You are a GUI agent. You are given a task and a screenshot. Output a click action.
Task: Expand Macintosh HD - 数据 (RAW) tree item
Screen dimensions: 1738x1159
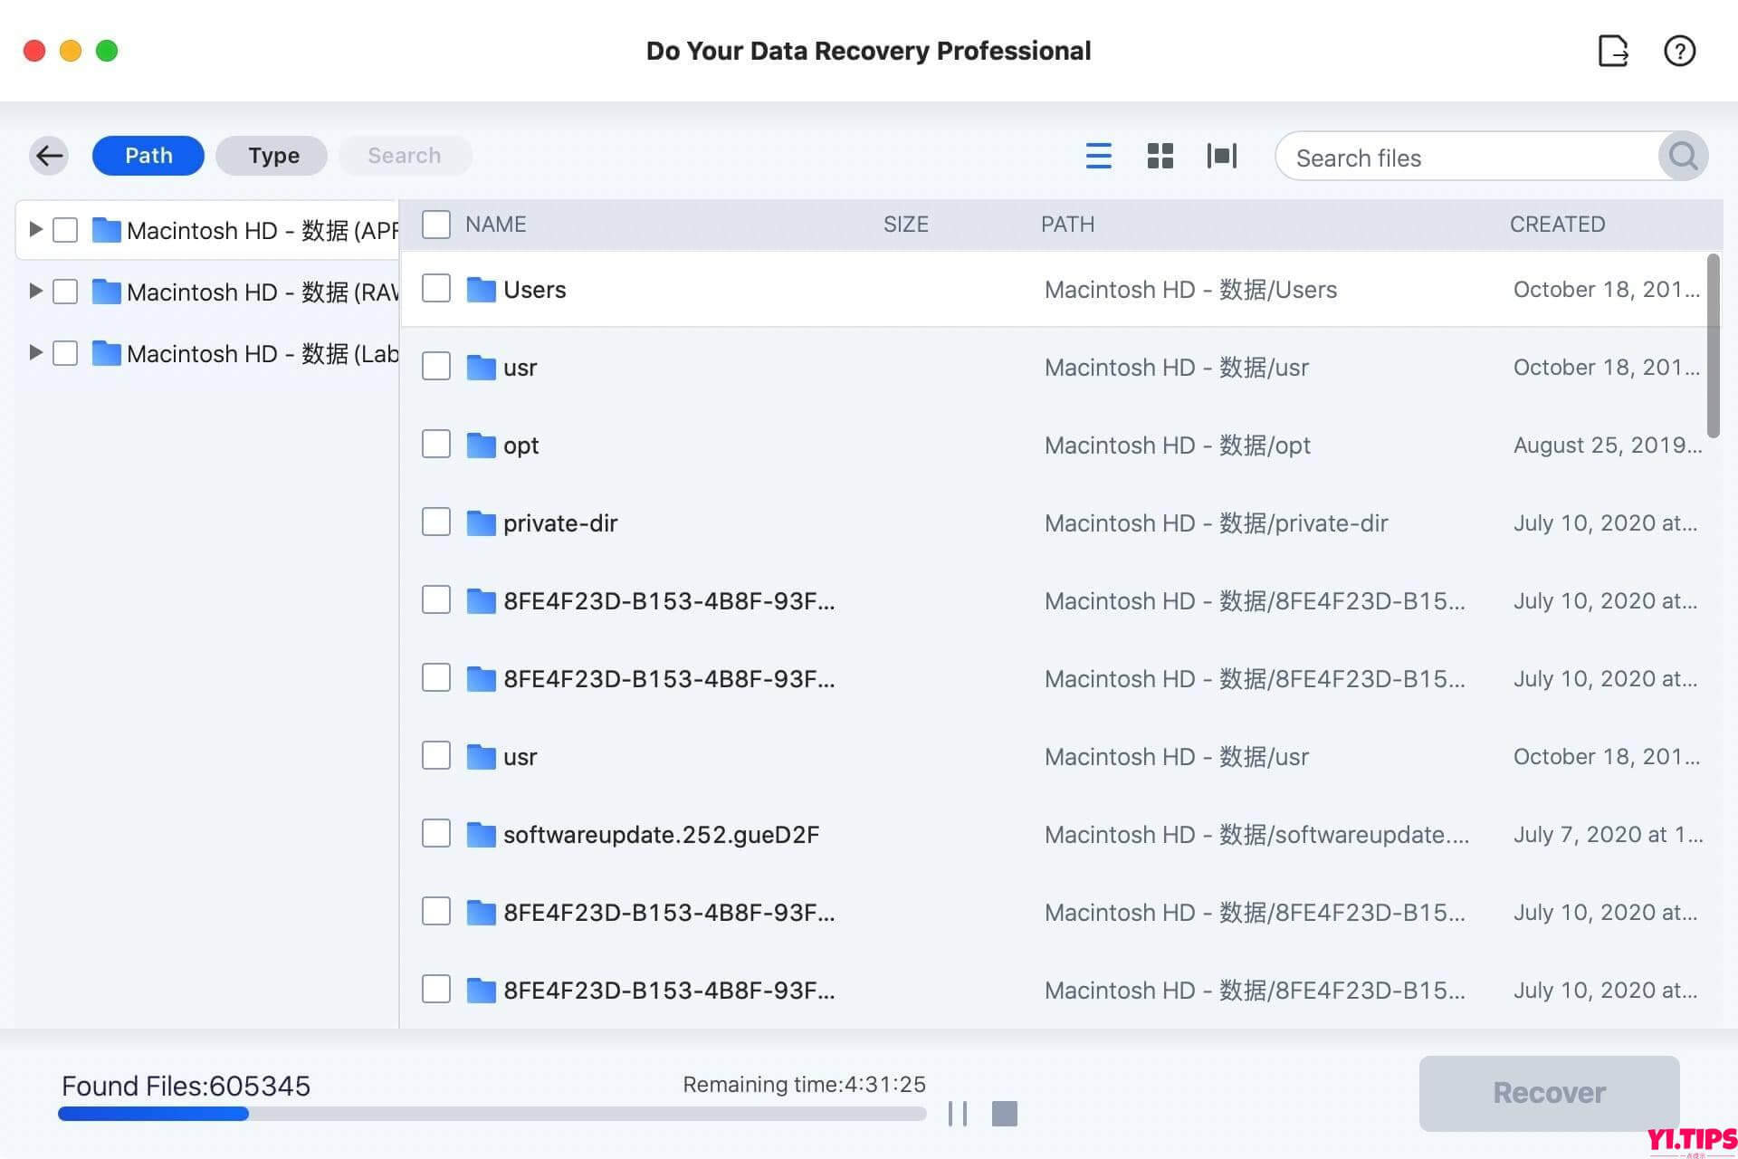[35, 291]
